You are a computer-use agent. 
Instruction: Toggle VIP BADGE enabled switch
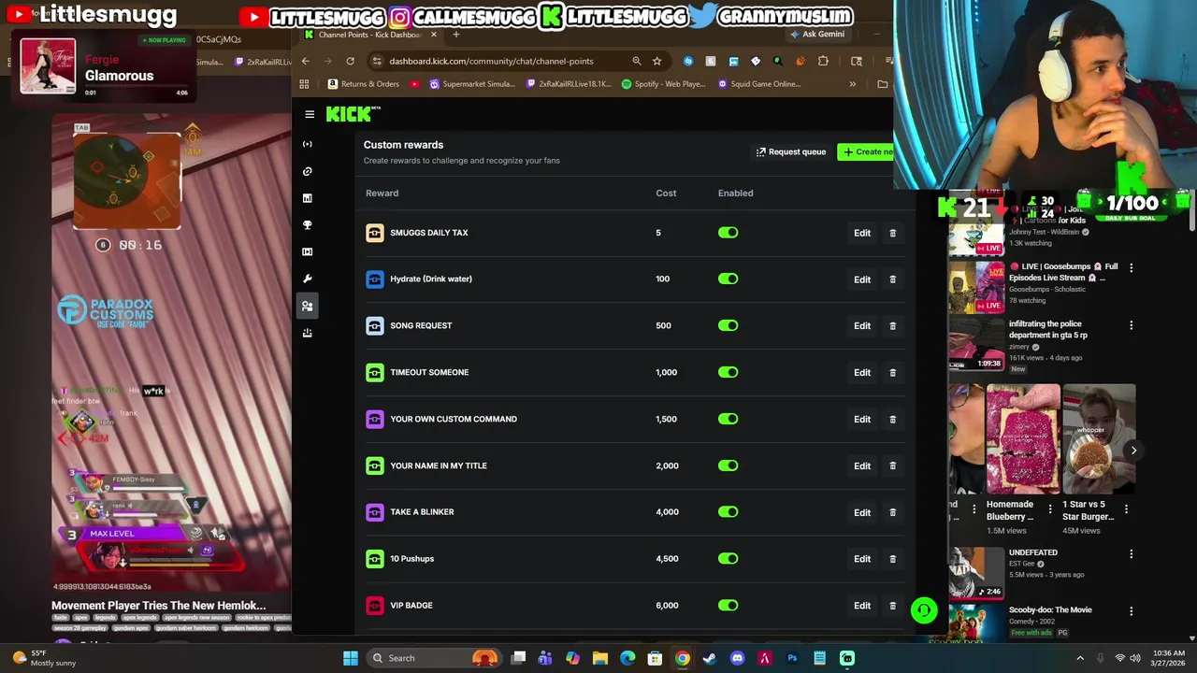(x=728, y=606)
